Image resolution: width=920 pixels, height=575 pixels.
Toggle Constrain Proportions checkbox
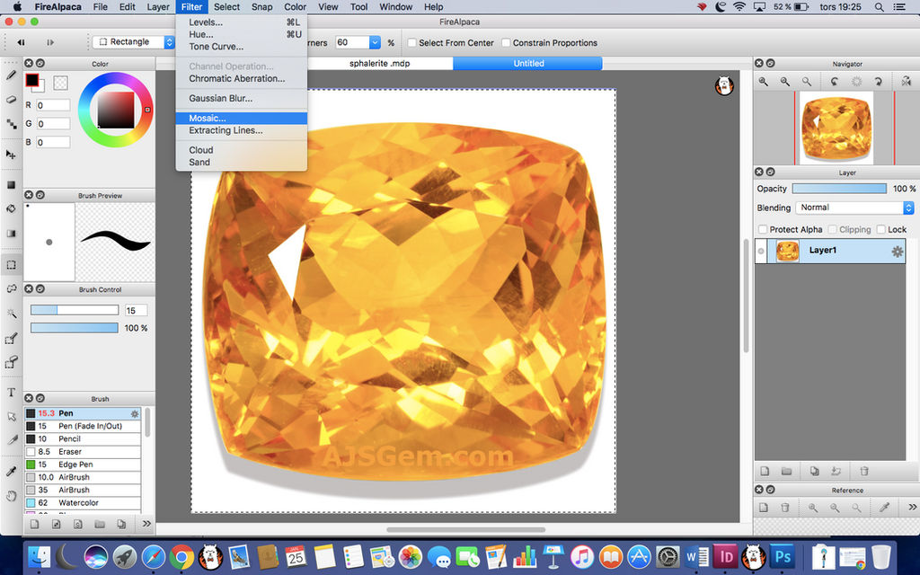(506, 43)
